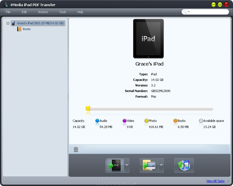Click the search magnifier icon
233x186 pixels.
(x=185, y=12)
